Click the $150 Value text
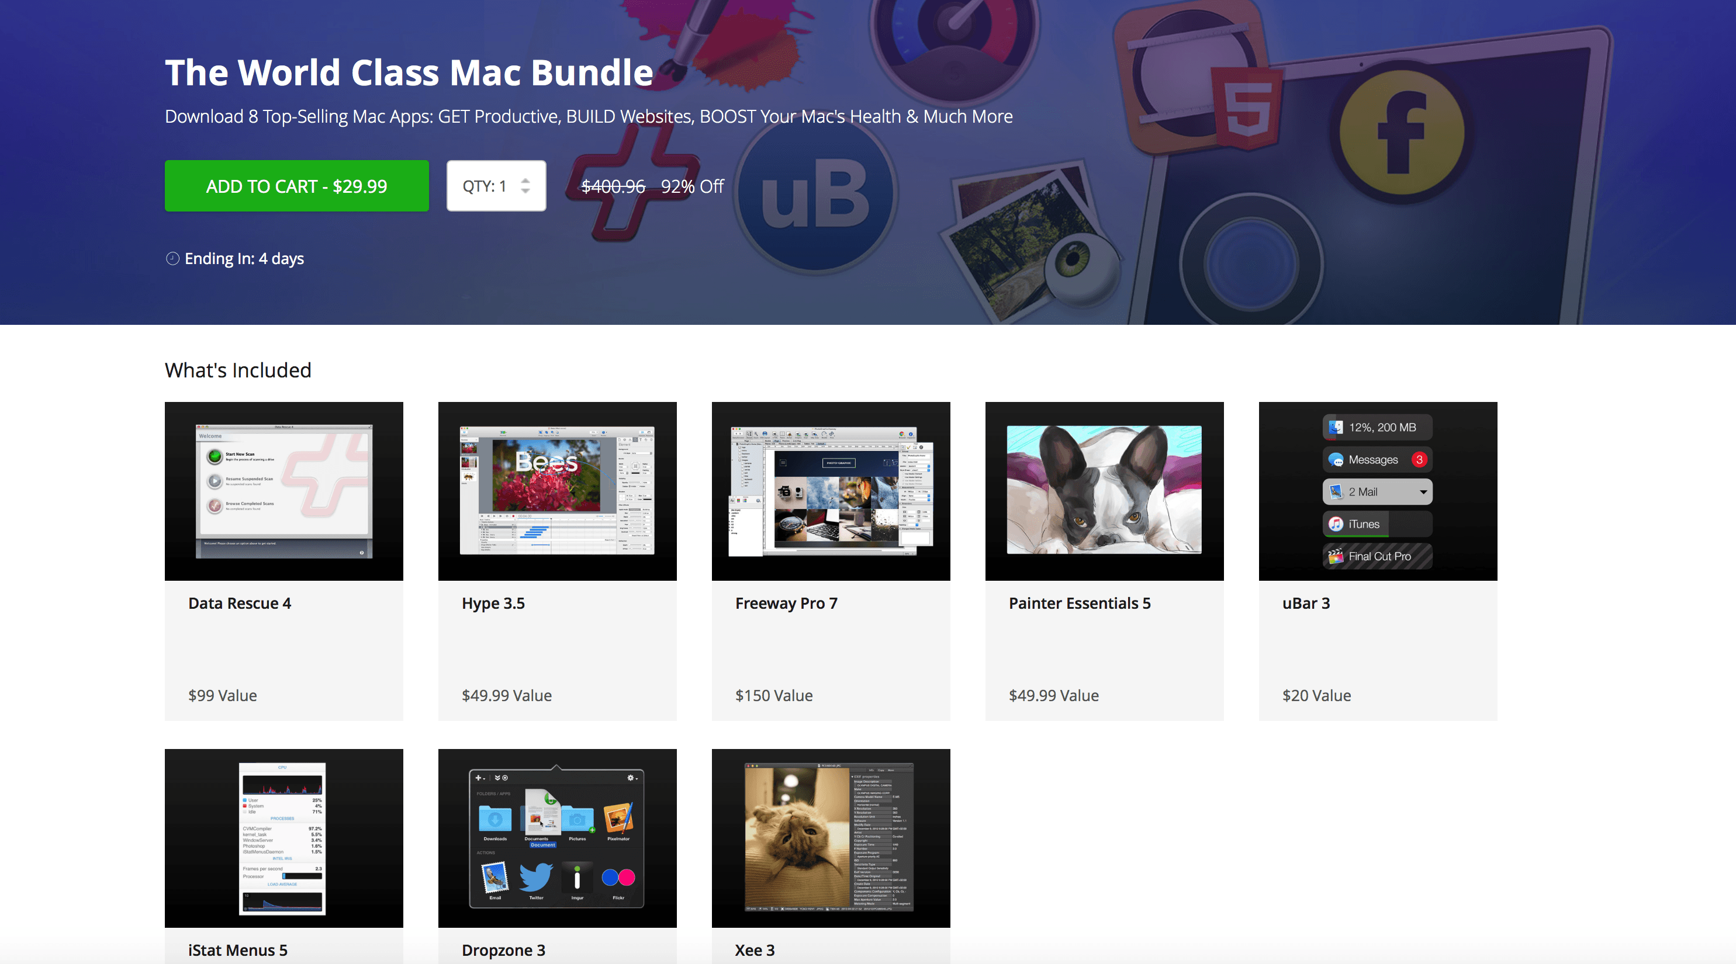This screenshot has height=964, width=1736. 774,695
